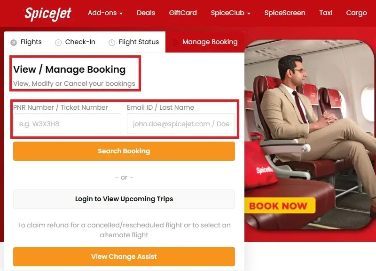Click Login to View Upcoming Trips
The height and width of the screenshot is (271, 376).
click(124, 199)
